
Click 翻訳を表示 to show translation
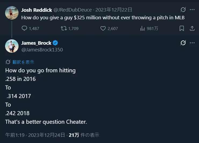tap(23, 62)
